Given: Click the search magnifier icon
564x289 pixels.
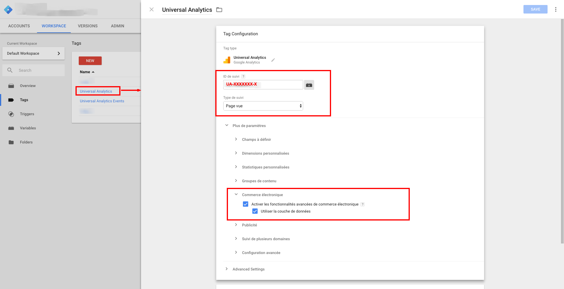Looking at the screenshot, I should [10, 70].
